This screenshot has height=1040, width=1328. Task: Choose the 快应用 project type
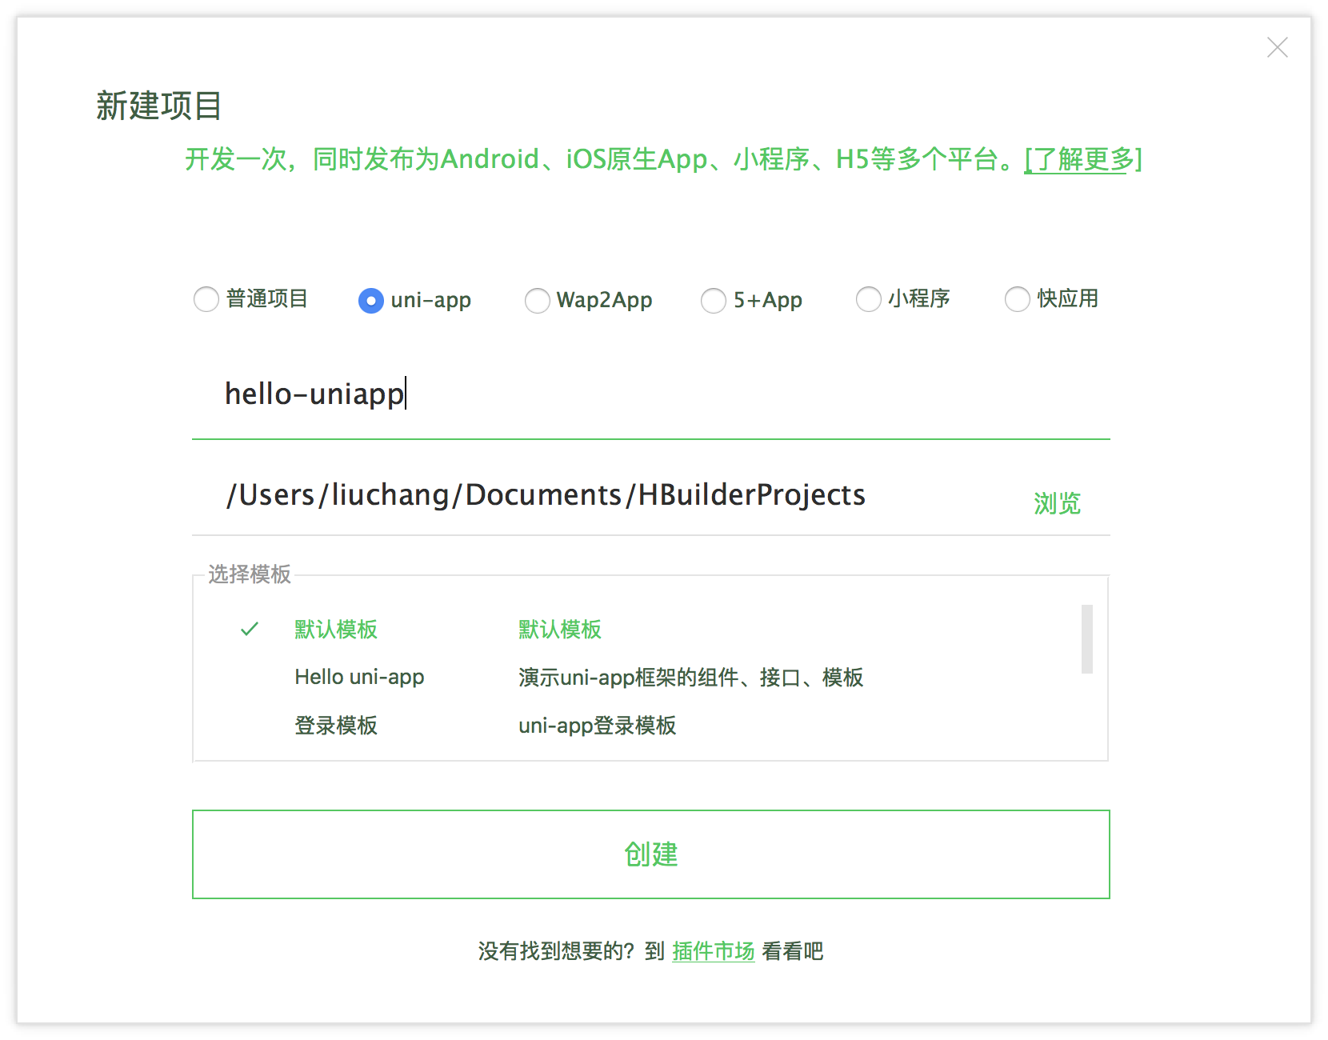(x=1018, y=299)
